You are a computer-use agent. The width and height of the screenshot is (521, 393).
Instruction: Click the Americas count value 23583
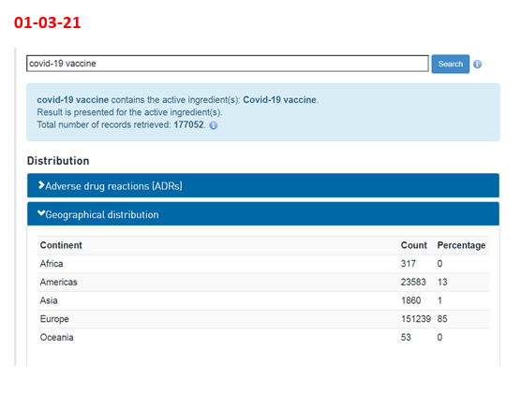[413, 283]
